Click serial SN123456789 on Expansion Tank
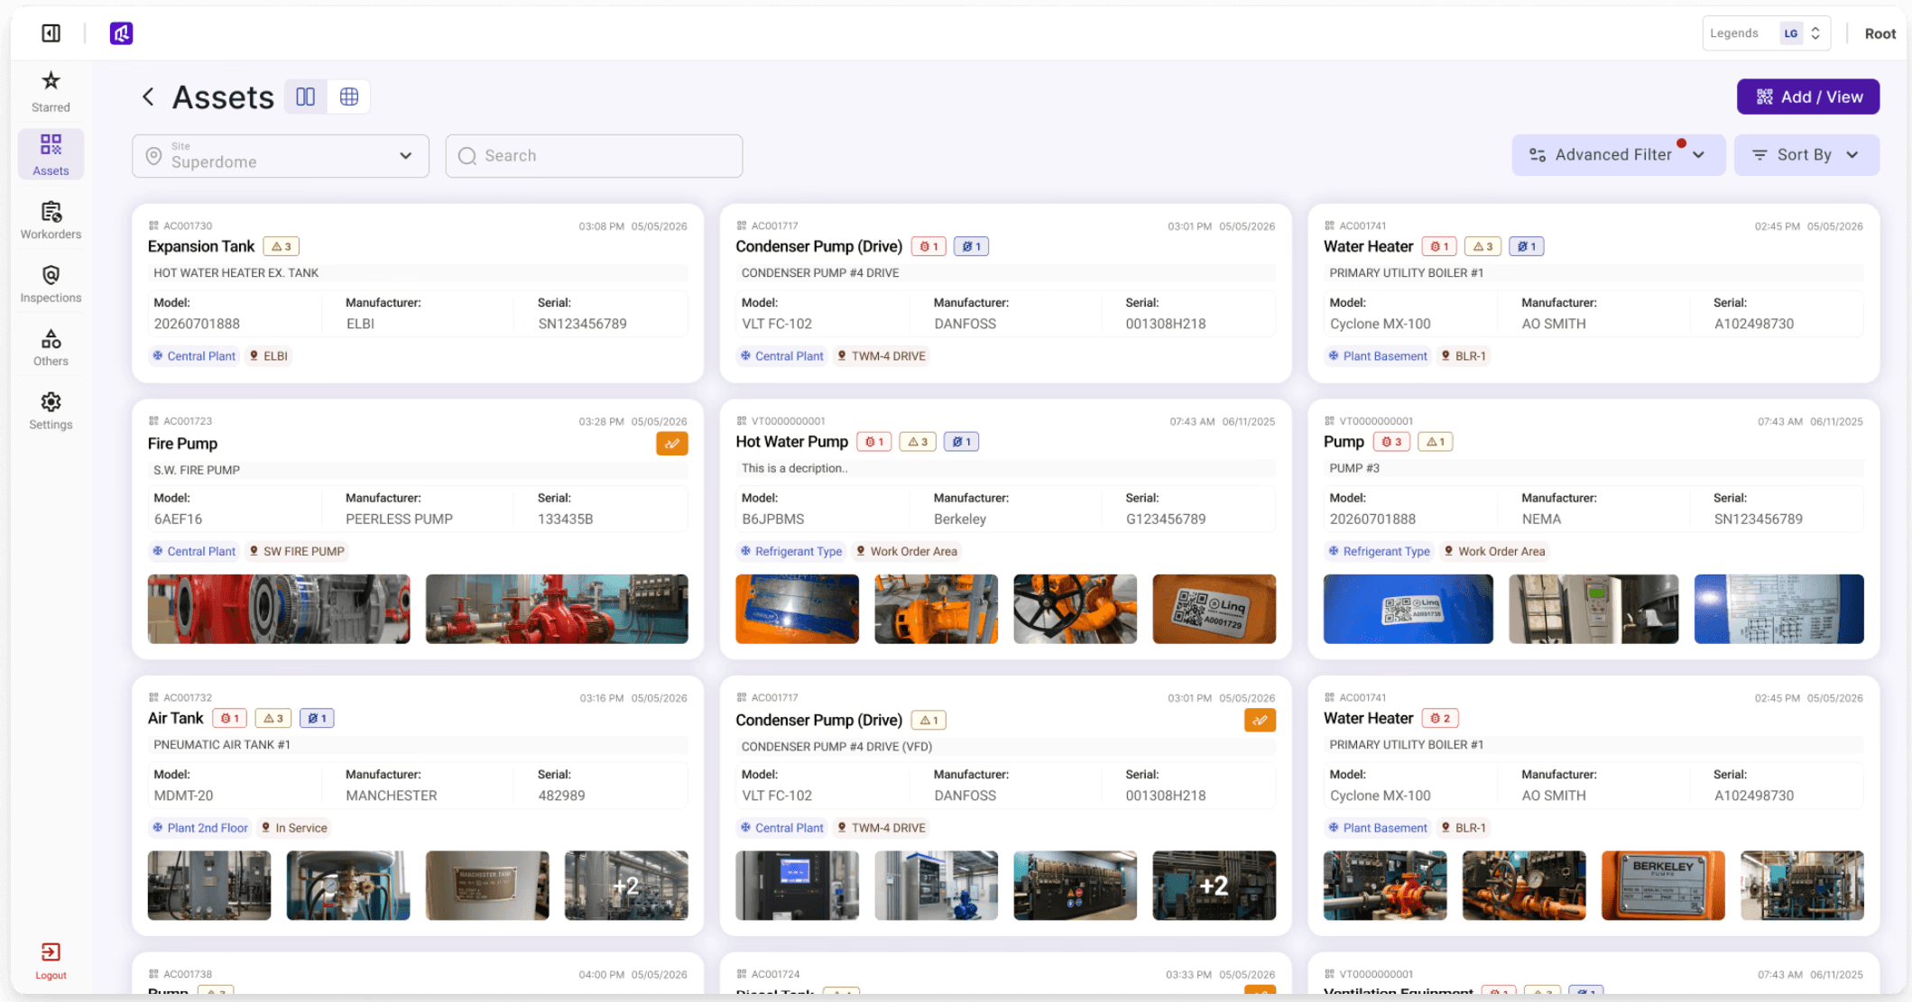This screenshot has height=1002, width=1912. 582,324
